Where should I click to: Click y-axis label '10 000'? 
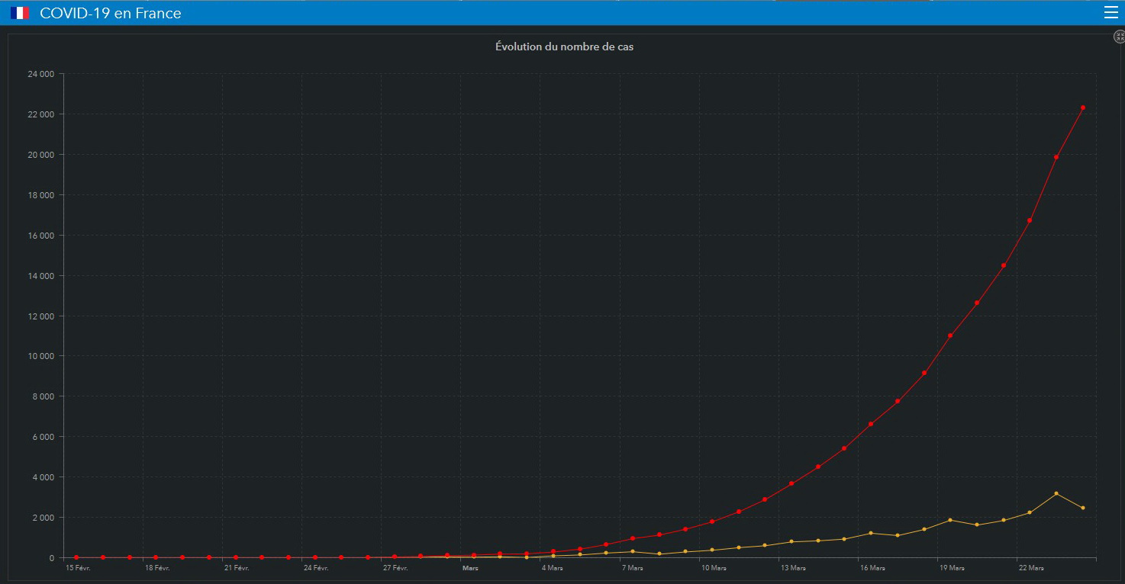click(40, 356)
